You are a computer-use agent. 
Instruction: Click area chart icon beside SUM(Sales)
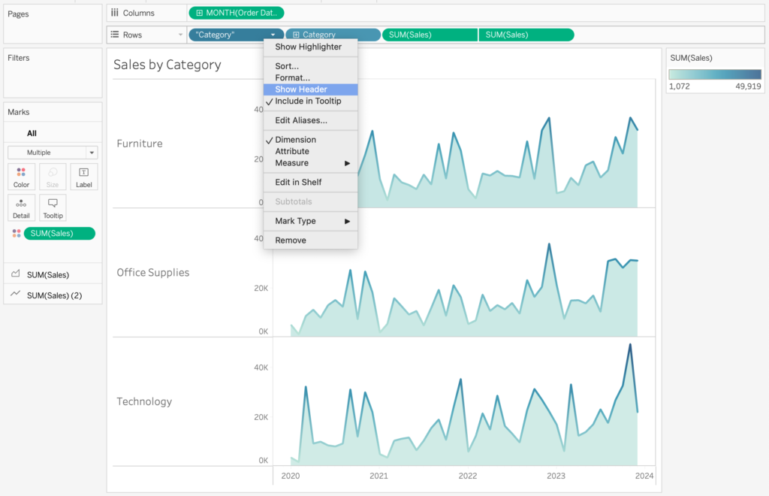[x=16, y=274]
